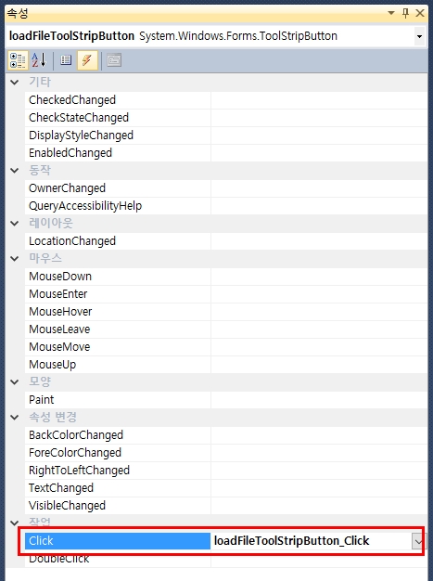
Task: Toggle the auto-hide pin icon
Action: click(405, 13)
